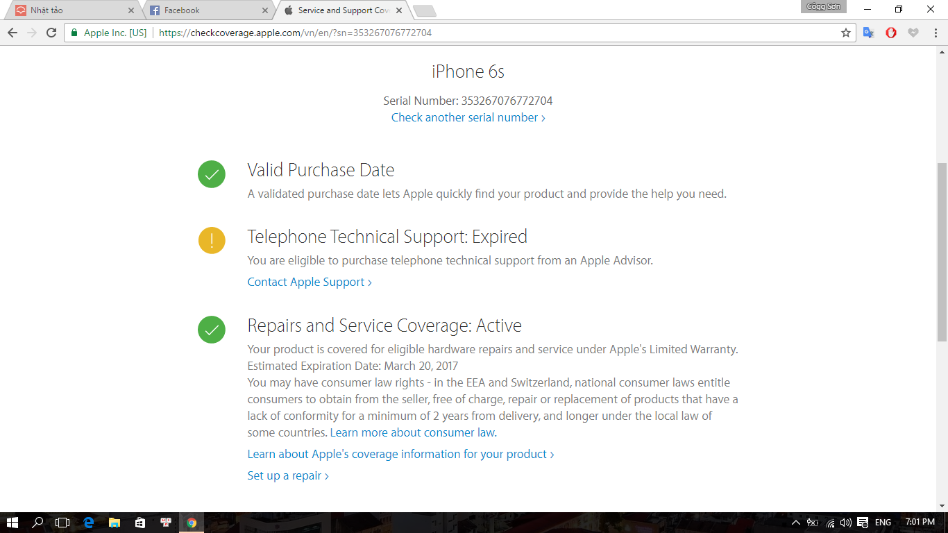Go back to the previous page
948x533 pixels.
tap(12, 33)
